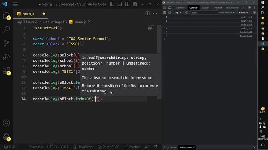Open the 'top' JavaScript context dropdown
The height and width of the screenshot is (150, 268).
[178, 12]
